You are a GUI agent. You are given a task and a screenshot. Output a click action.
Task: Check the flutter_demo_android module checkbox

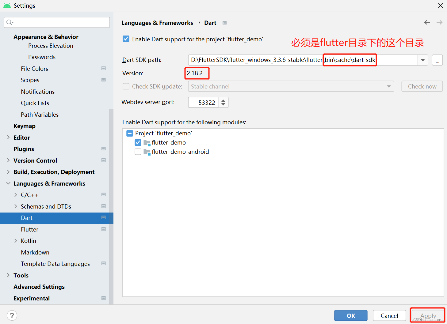tap(138, 152)
